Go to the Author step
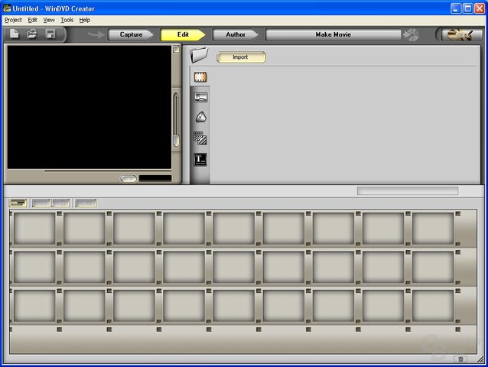488x367 pixels. 236,34
